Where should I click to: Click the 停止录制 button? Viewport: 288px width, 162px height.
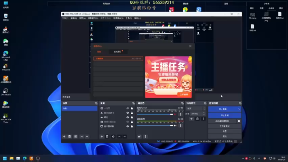(x=225, y=115)
